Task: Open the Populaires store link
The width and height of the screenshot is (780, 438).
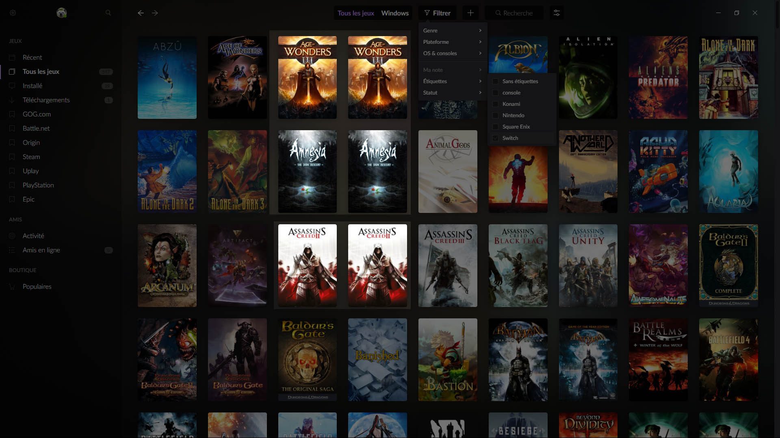Action: [x=61, y=287]
